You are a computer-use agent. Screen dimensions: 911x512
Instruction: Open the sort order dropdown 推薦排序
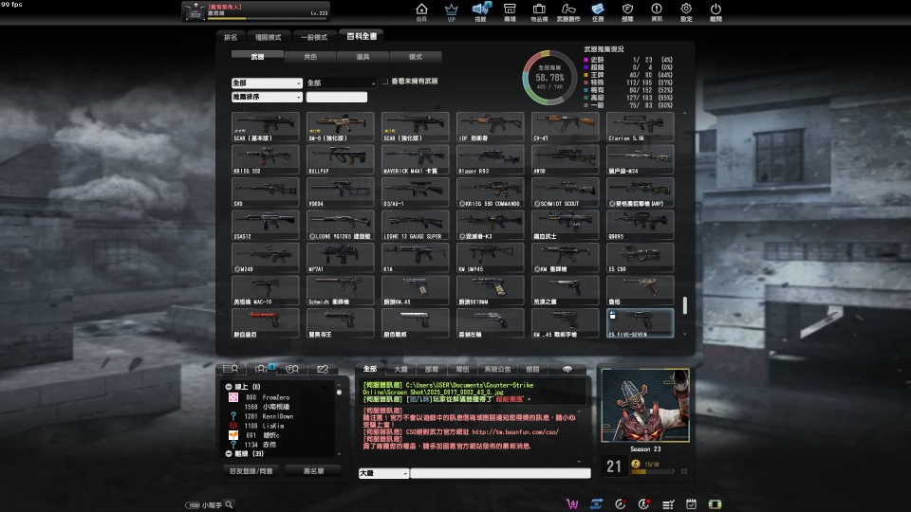pos(267,97)
